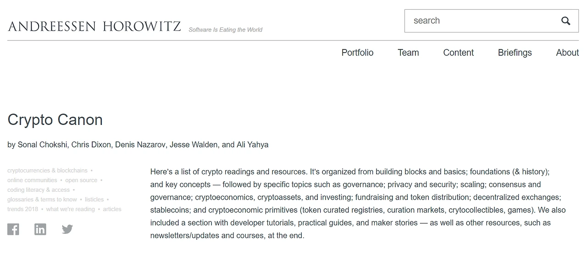Open the Content menu
587x254 pixels.
(x=458, y=53)
